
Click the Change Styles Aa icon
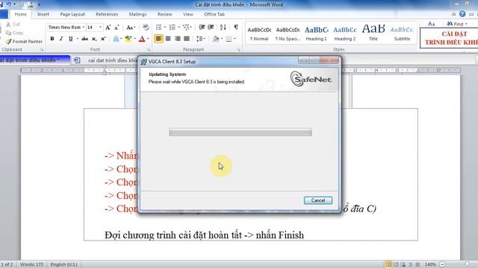tap(432, 24)
